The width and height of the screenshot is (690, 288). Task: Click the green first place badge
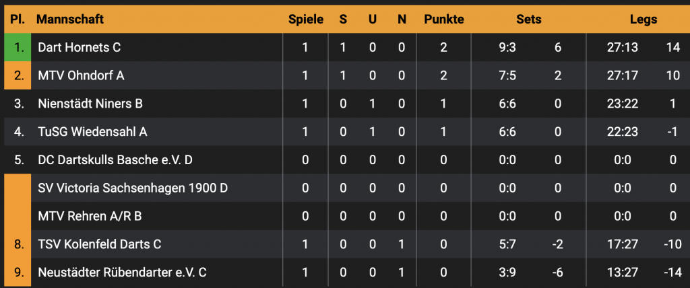[x=18, y=48]
